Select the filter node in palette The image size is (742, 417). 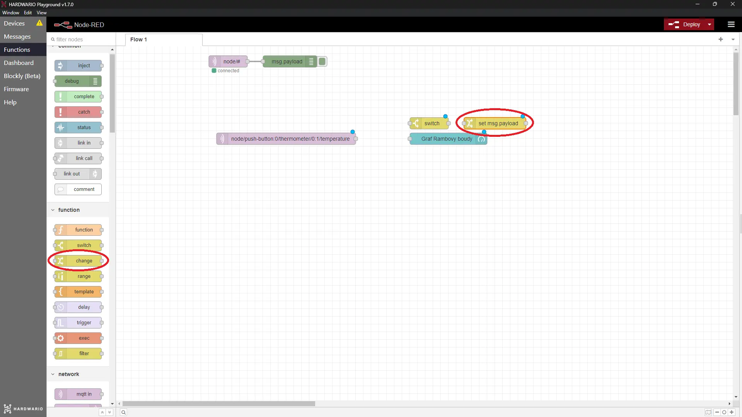point(78,354)
